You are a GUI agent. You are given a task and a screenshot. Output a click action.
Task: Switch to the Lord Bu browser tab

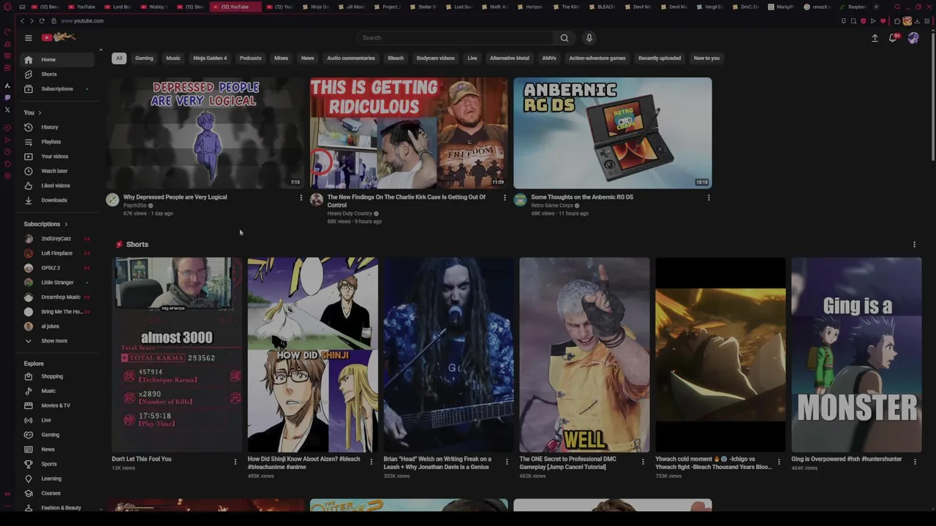[x=117, y=7]
